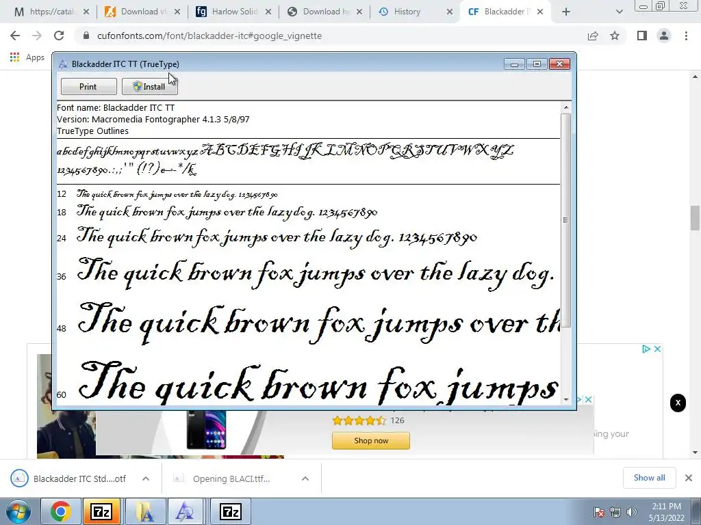Minimize the font viewer window
This screenshot has width=701, height=525.
(514, 64)
